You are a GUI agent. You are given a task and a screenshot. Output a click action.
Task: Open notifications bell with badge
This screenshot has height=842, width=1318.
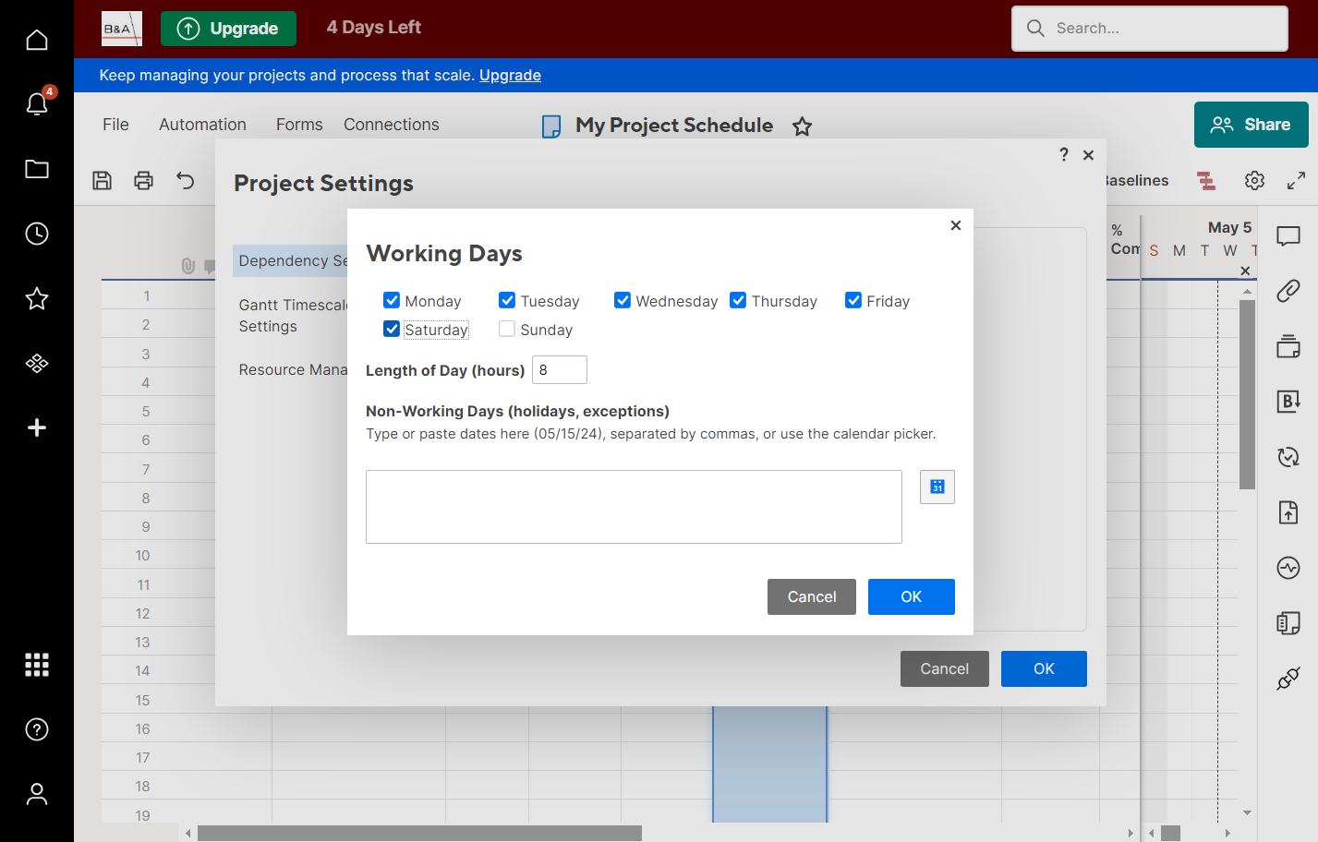pyautogui.click(x=38, y=102)
